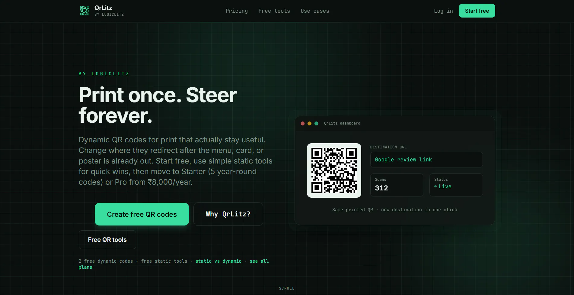574x295 pixels.
Task: Click the QR code image in dashboard
Action: [334, 170]
